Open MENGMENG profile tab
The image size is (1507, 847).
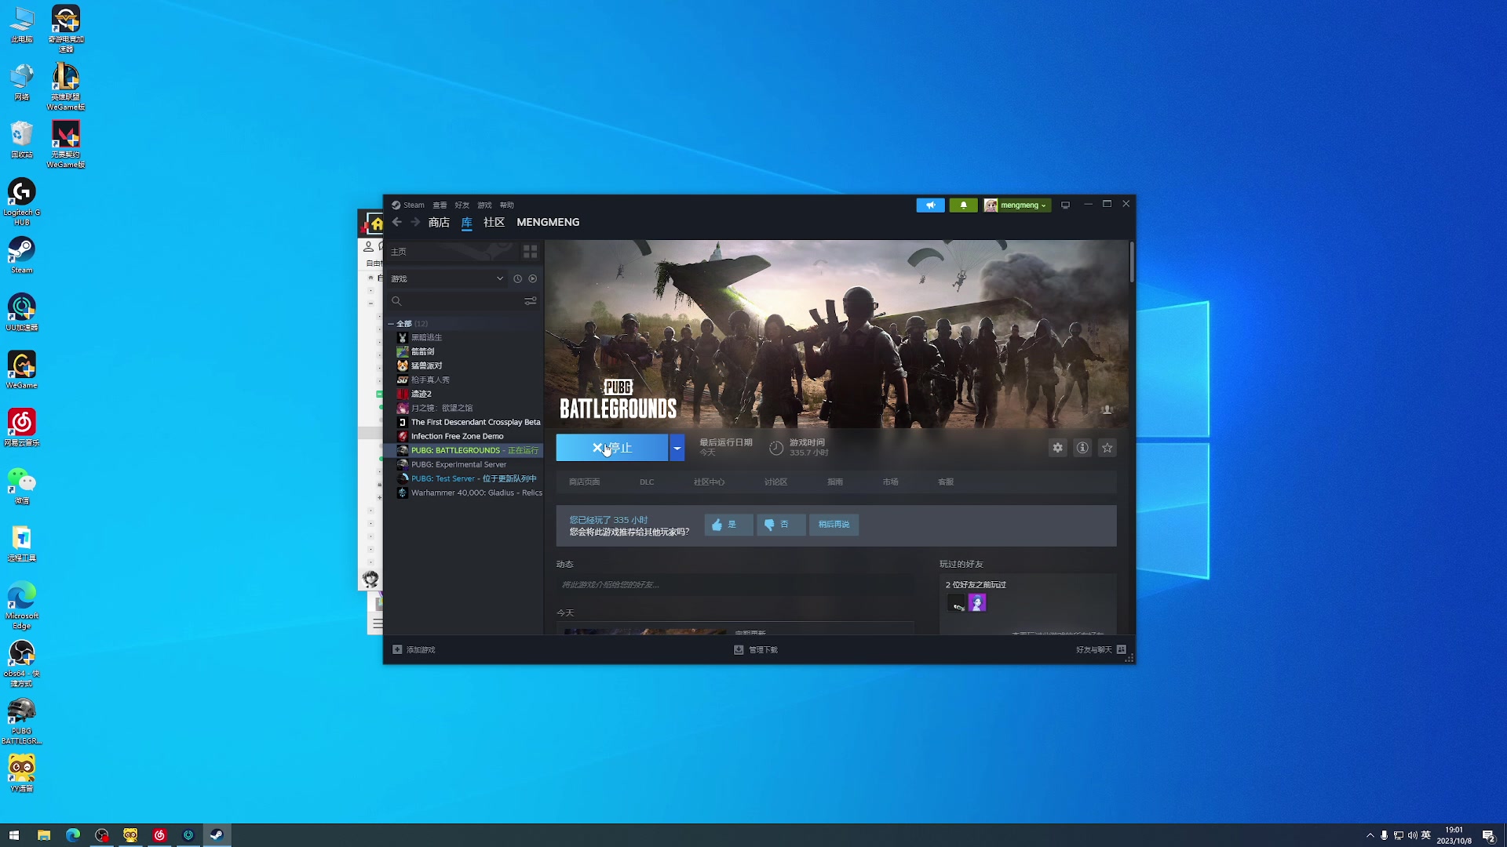point(548,223)
